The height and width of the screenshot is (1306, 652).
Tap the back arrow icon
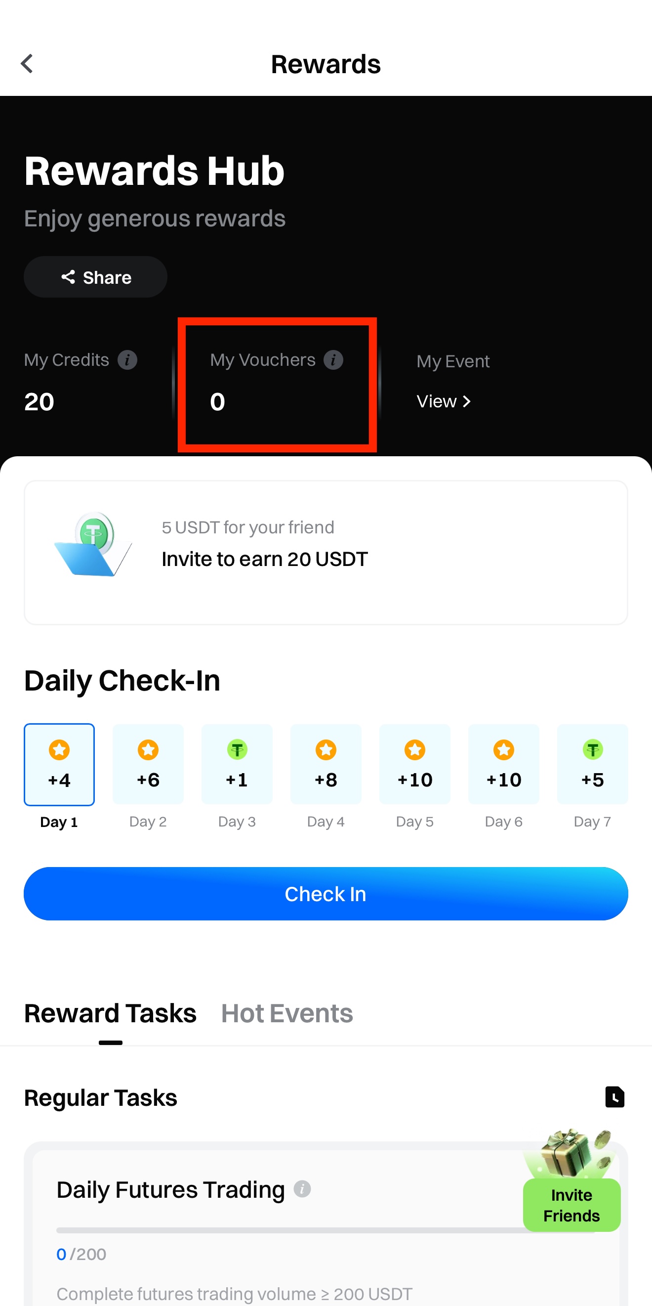click(x=27, y=64)
